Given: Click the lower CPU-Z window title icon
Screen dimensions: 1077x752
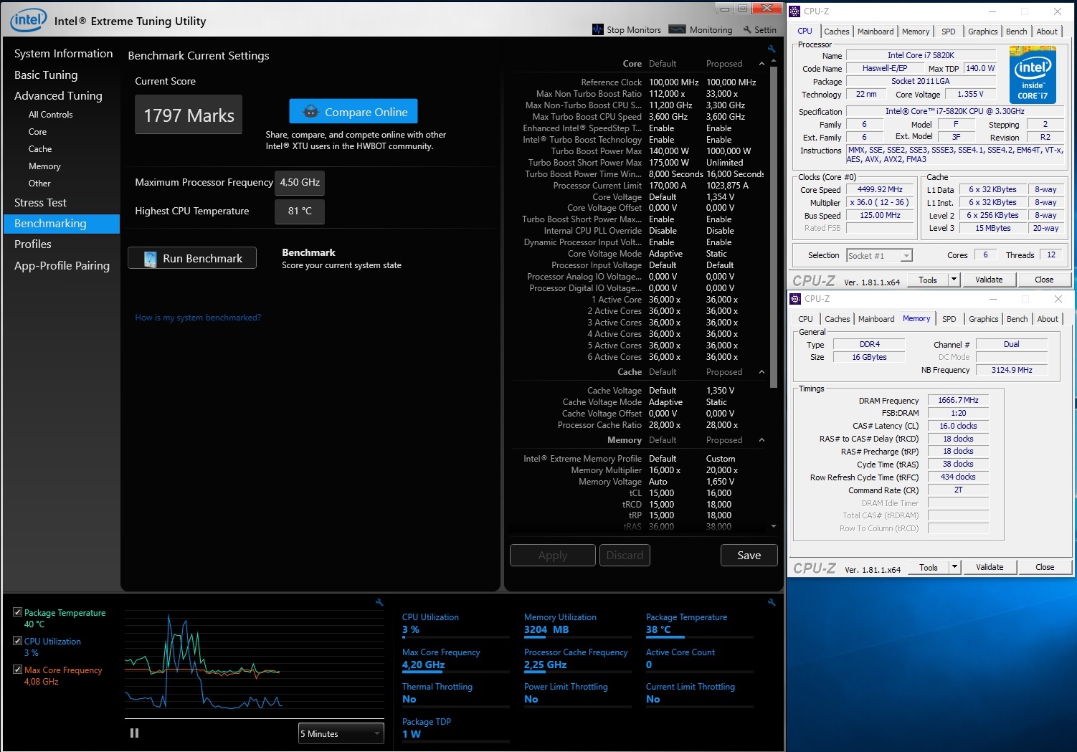Looking at the screenshot, I should 795,299.
